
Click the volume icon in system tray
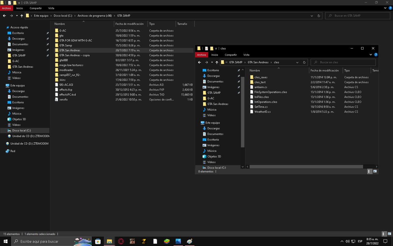(x=348, y=241)
